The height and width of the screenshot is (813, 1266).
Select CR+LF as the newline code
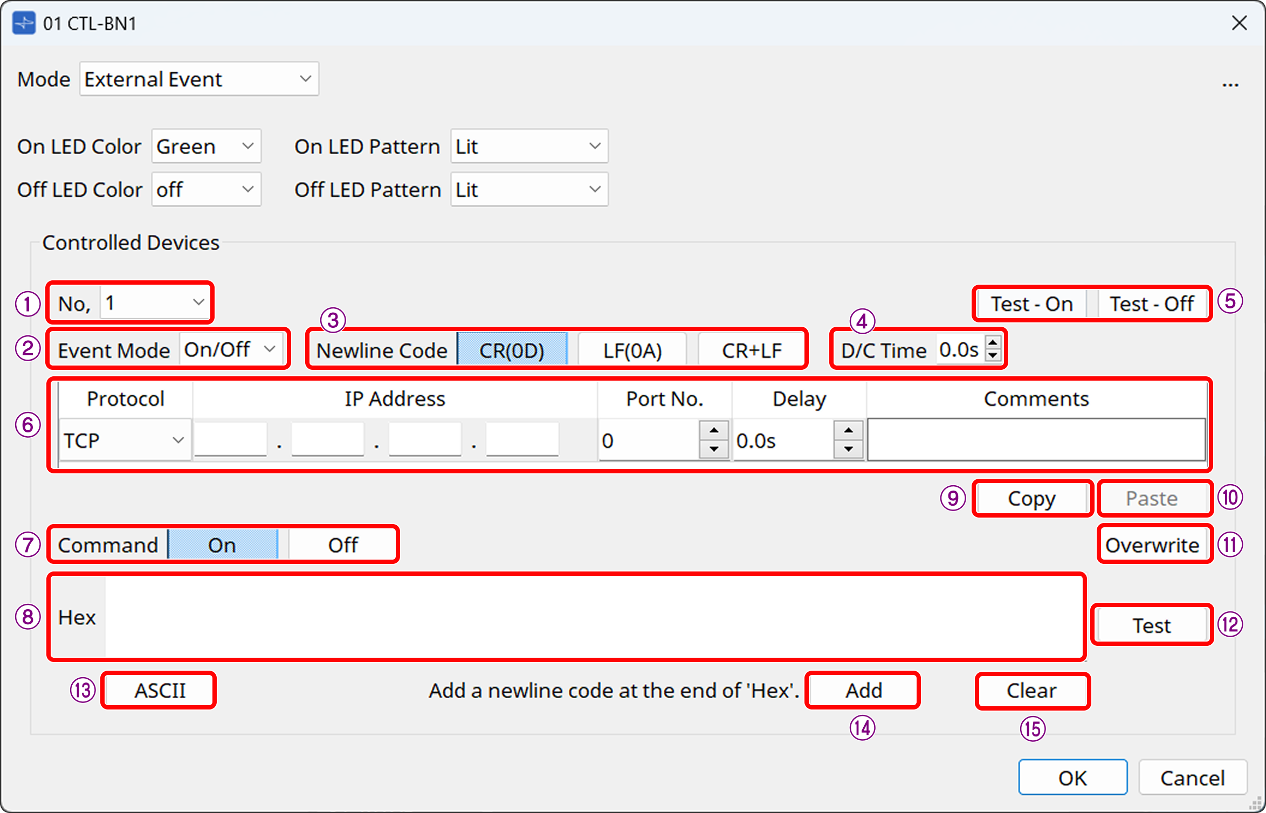(751, 349)
